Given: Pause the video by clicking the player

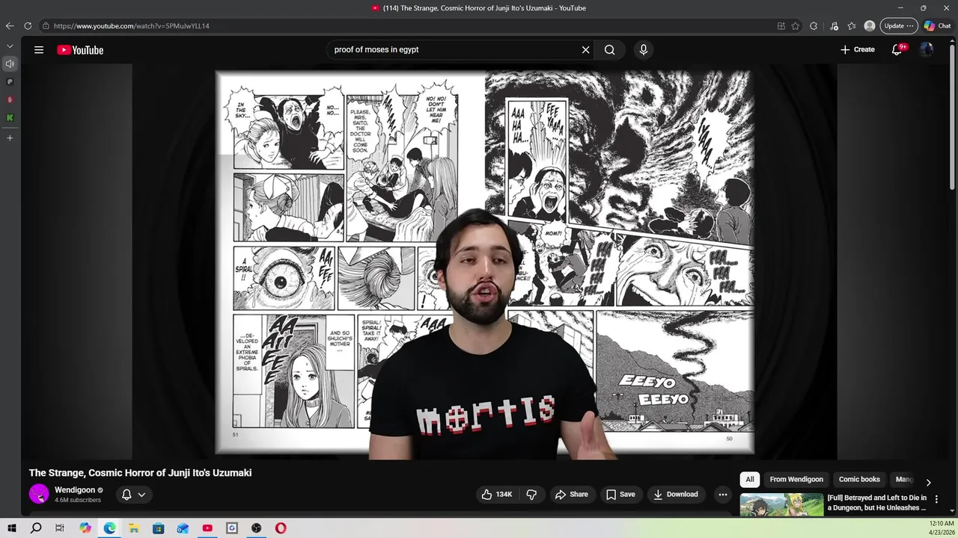Looking at the screenshot, I should pos(484,262).
